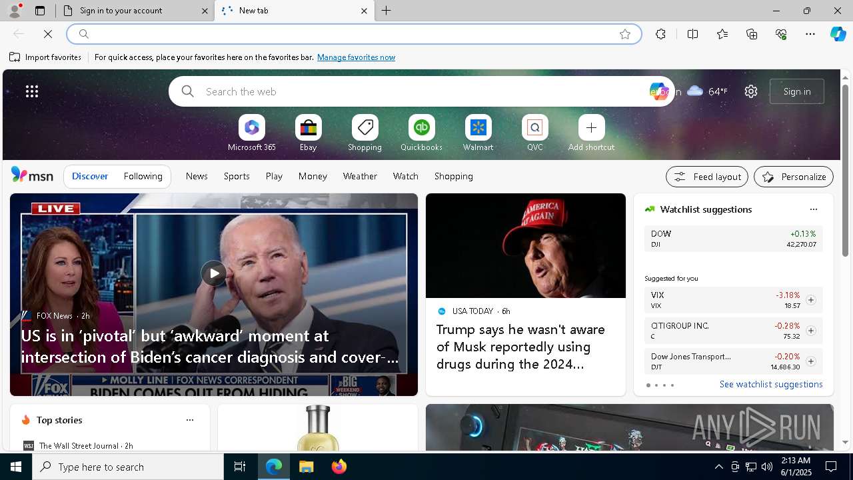Viewport: 853px width, 480px height.
Task: Add VIX to the watchlist
Action: pyautogui.click(x=810, y=300)
